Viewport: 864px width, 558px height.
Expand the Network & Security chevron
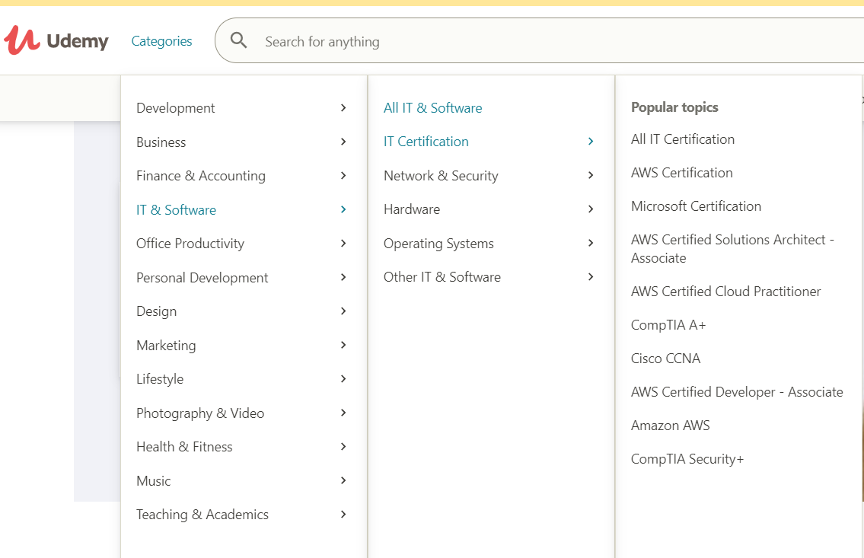591,175
